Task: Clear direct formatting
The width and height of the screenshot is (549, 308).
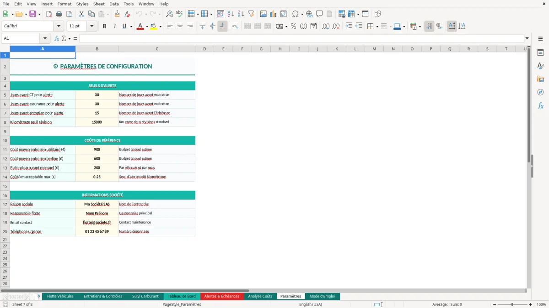Action: click(128, 14)
